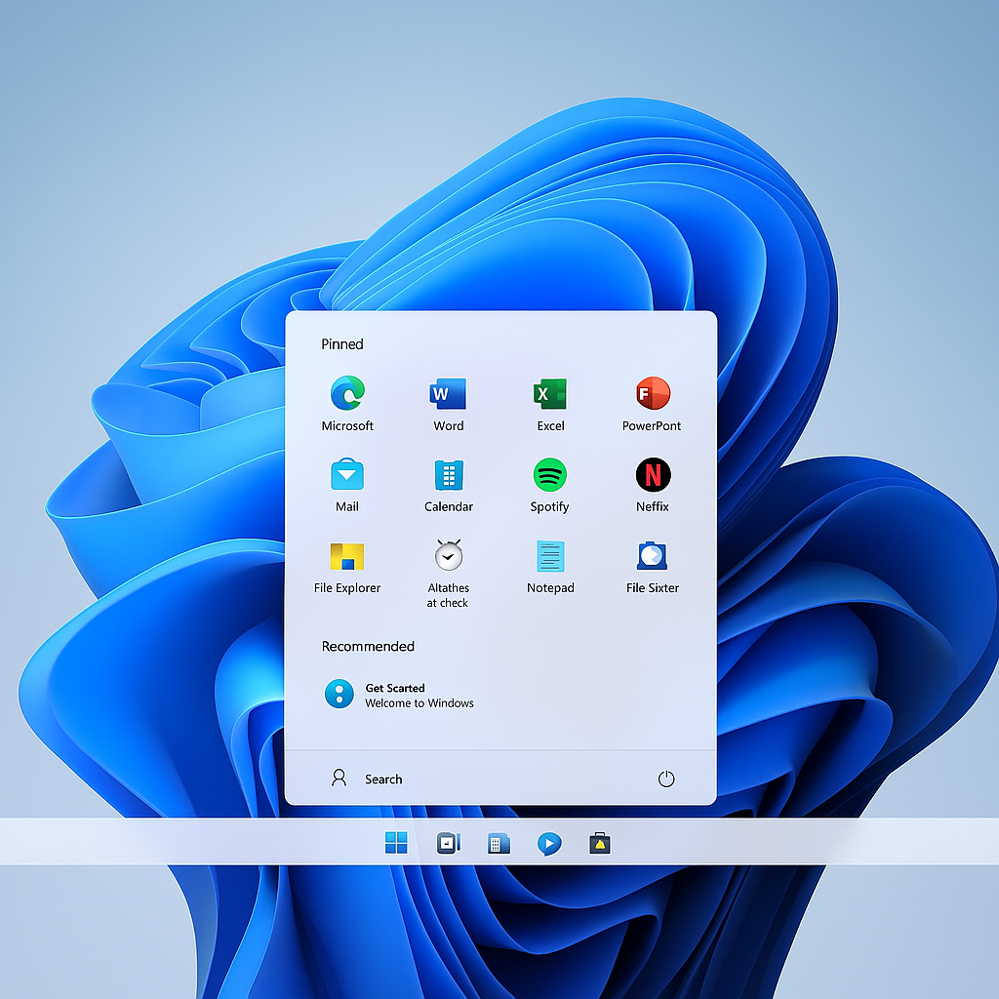
Task: Open the Excel pinned icon
Action: click(x=550, y=393)
